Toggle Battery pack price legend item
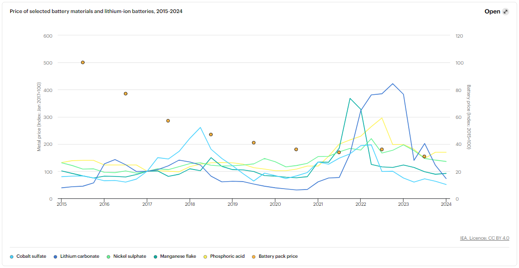Image resolution: width=519 pixels, height=268 pixels. click(278, 256)
